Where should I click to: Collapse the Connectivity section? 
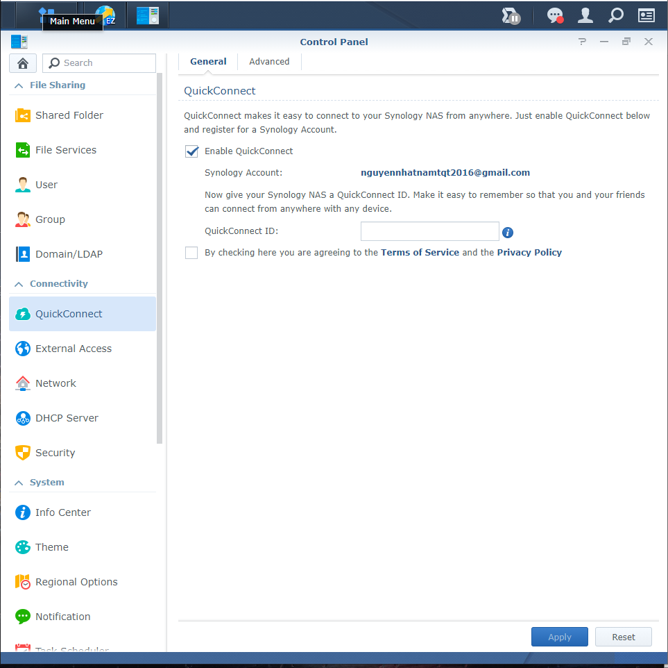[17, 283]
